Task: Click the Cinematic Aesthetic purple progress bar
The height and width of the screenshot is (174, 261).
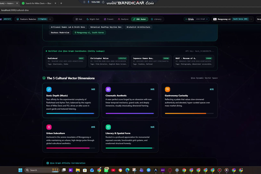Action: coord(130,113)
